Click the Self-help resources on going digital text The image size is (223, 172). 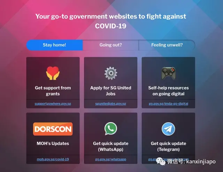[168, 91]
